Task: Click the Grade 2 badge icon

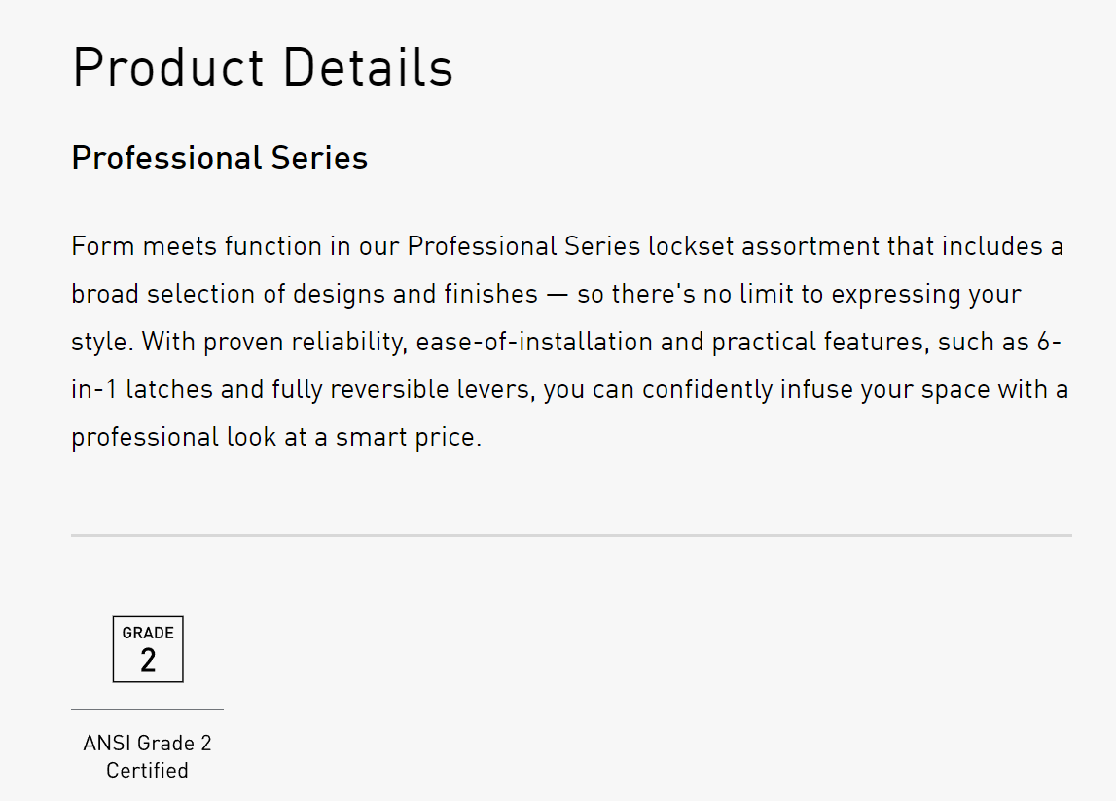Action: [x=148, y=649]
